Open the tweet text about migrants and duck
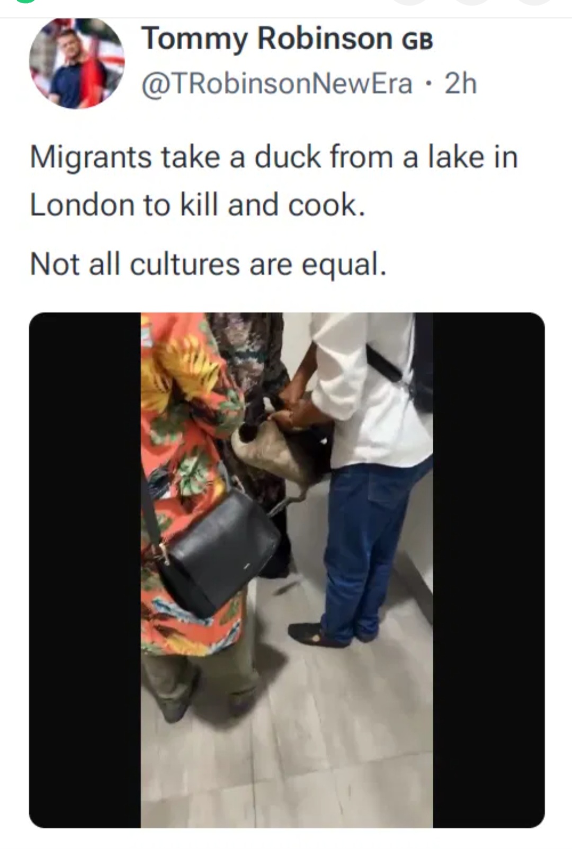This screenshot has width=572, height=849. point(274,181)
